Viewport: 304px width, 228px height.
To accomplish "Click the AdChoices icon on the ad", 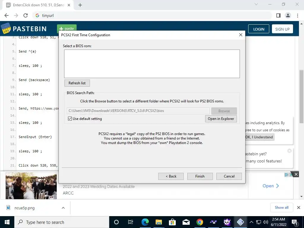I will point(286,175).
